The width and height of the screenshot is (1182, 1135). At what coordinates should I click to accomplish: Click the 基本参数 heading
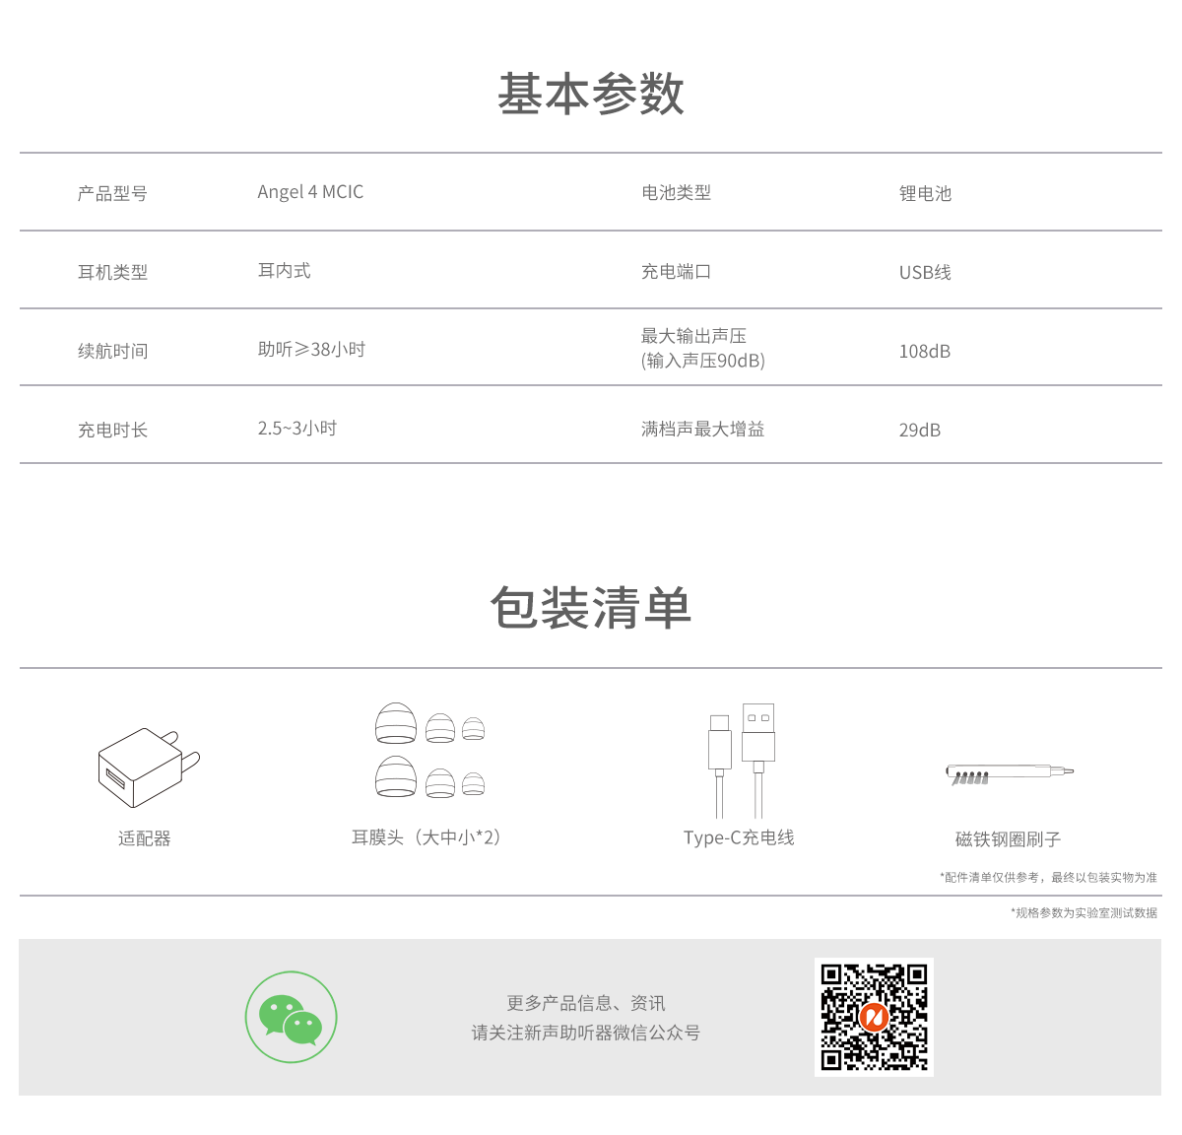point(591,95)
